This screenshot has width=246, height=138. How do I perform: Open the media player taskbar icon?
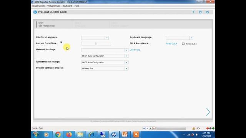(46, 135)
